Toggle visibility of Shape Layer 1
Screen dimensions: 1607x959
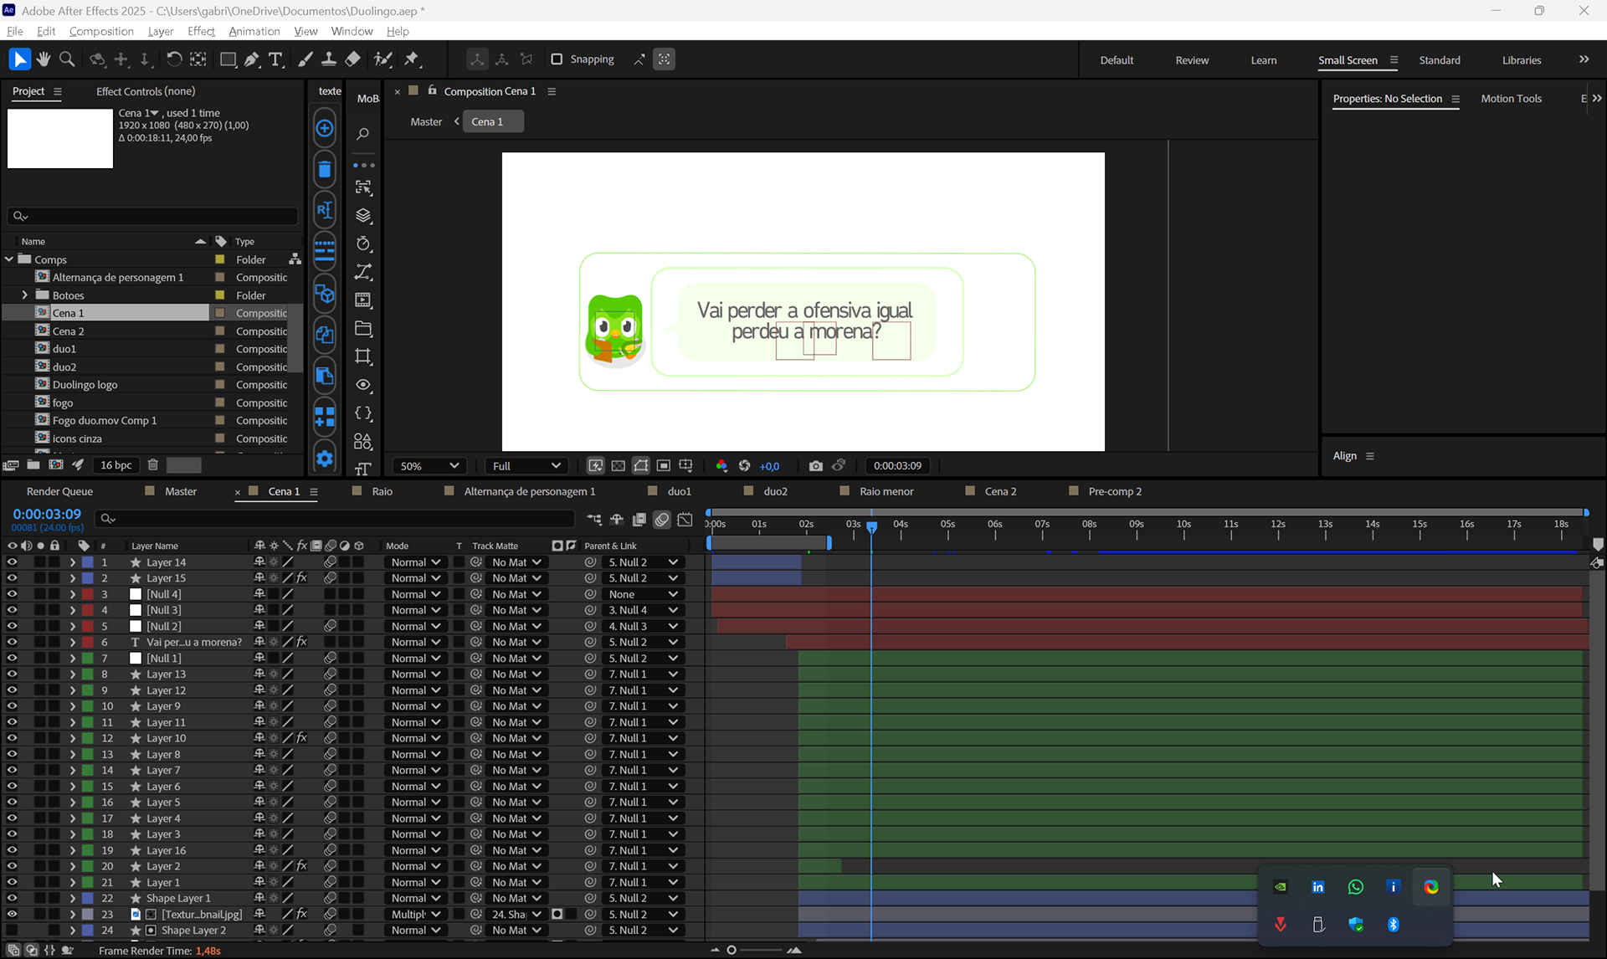point(12,898)
